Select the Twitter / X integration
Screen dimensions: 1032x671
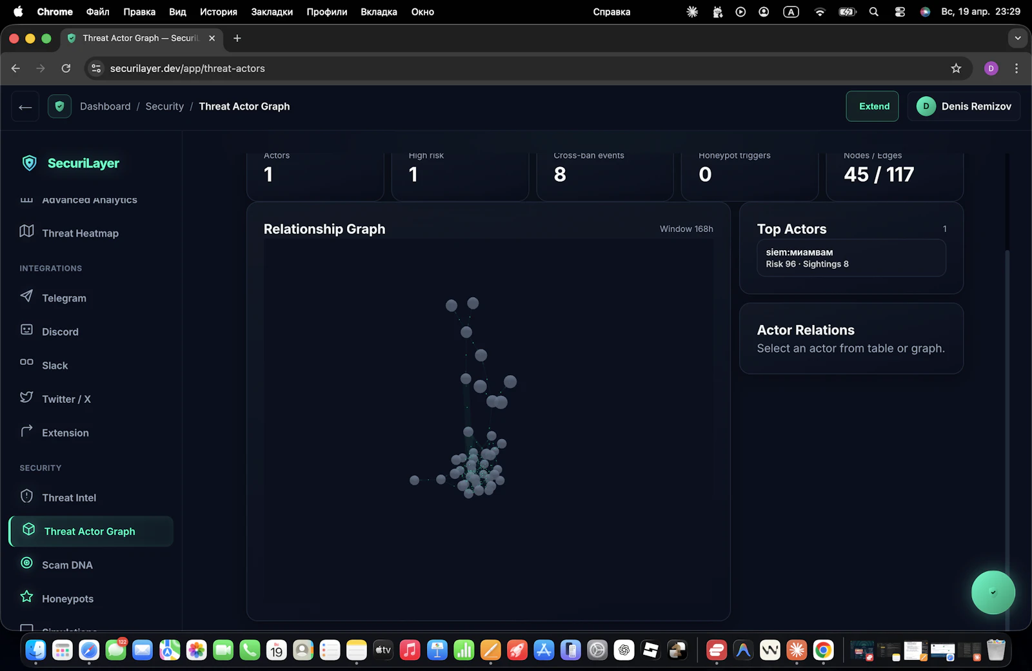[66, 399]
